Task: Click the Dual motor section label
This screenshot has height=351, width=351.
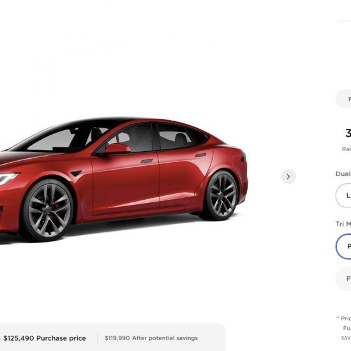Action: tap(343, 174)
